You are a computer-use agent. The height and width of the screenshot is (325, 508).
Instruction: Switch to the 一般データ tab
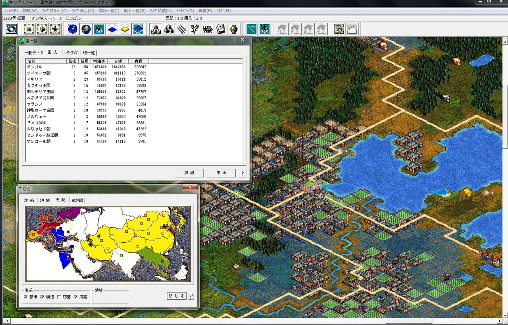34,52
